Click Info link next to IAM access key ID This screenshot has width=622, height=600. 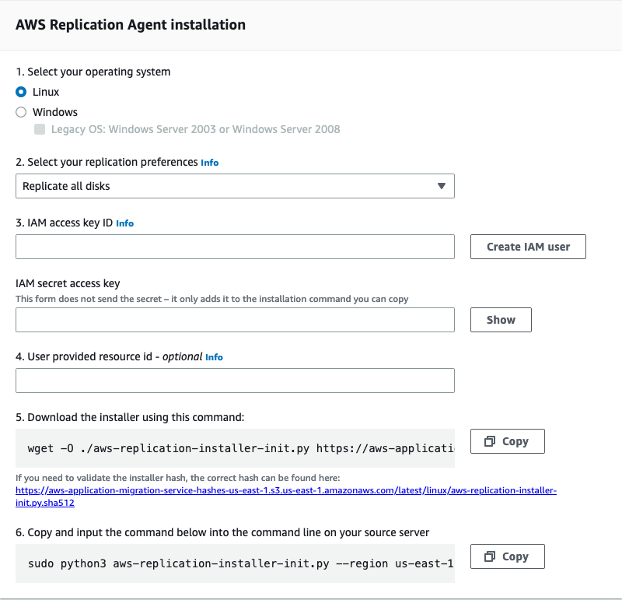(124, 223)
